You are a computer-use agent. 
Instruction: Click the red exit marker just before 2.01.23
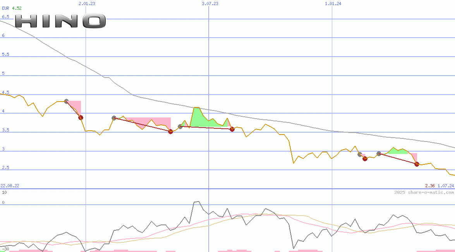click(x=81, y=117)
